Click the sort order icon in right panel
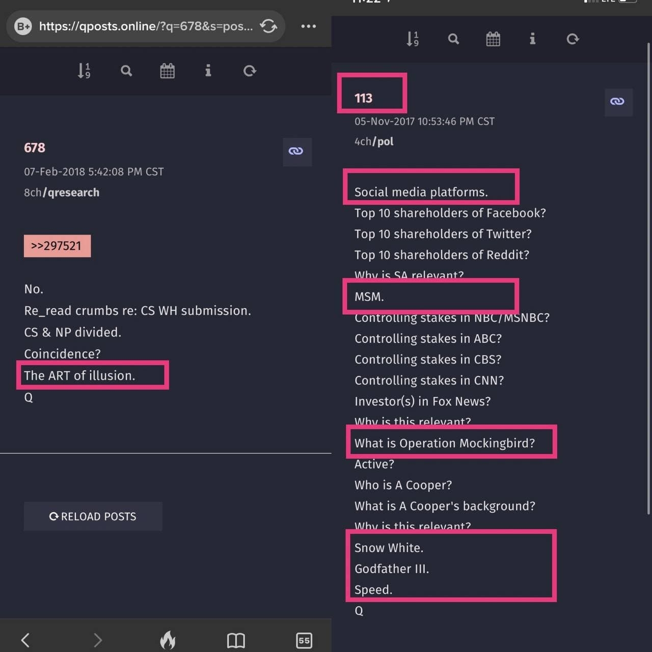Viewport: 652px width, 652px height. 413,39
